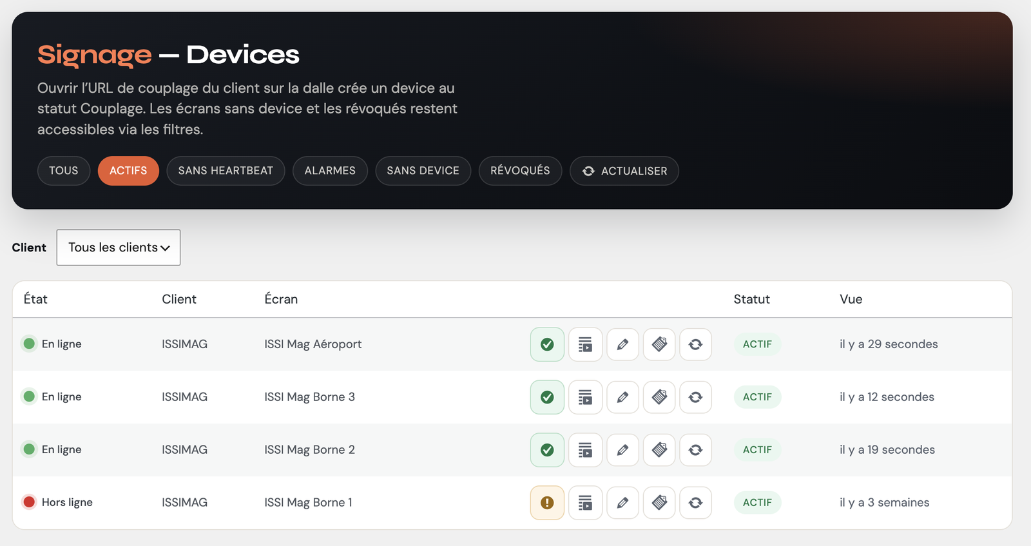This screenshot has width=1031, height=546.
Task: Show devices SANS HEARTBEAT
Action: coord(226,171)
